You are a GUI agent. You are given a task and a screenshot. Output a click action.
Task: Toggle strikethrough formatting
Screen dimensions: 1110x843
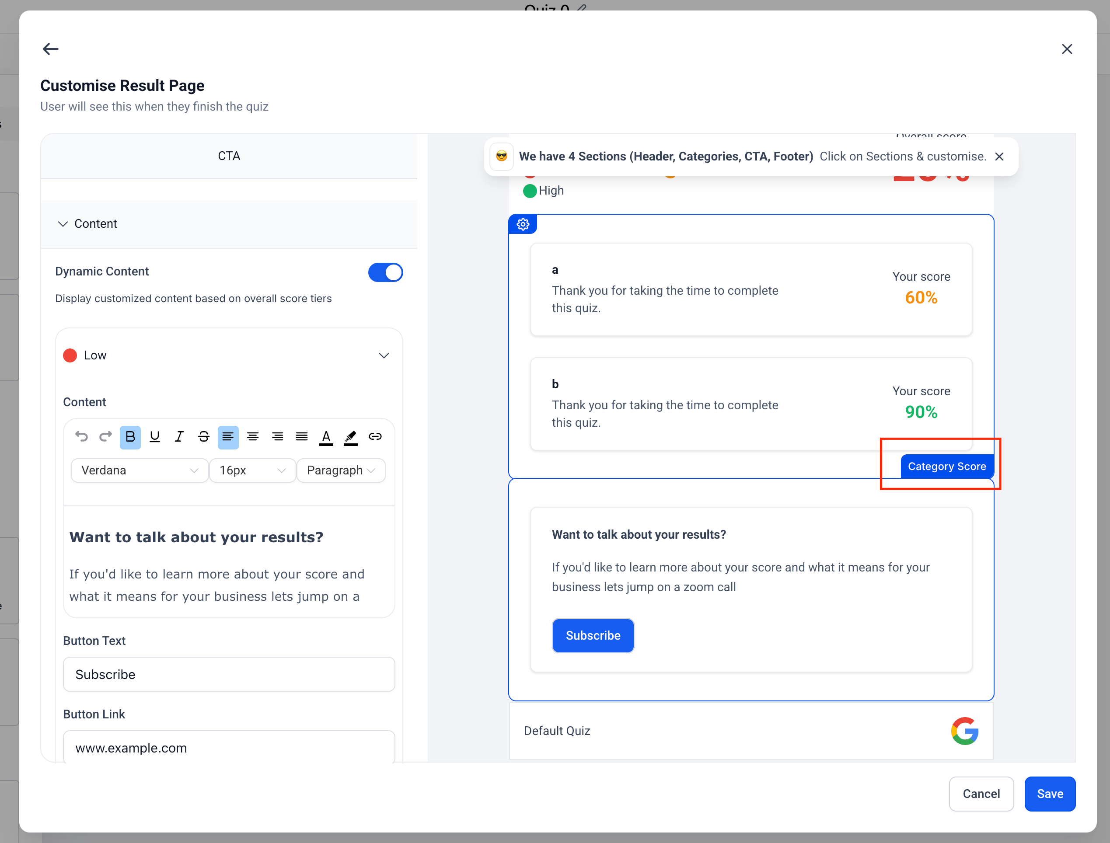point(203,436)
